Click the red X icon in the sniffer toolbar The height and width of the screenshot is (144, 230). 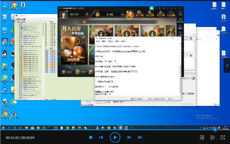tap(19, 19)
